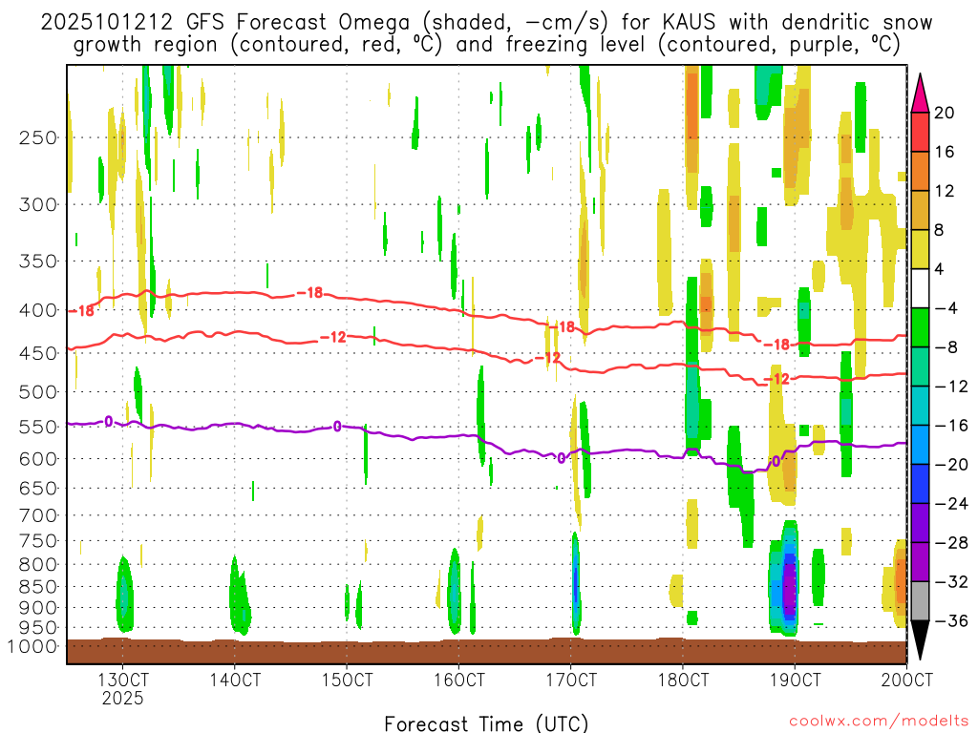
Task: Click the yellow 4-8 colorbar segment
Action: (920, 249)
